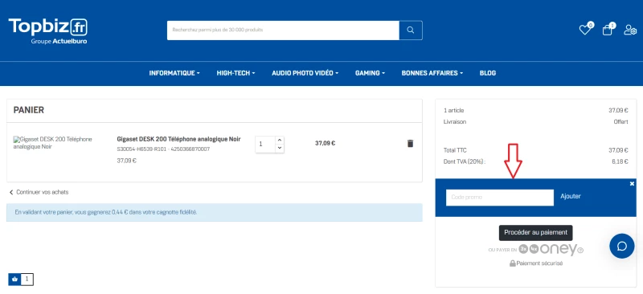Open the wishlist heart icon
The image size is (643, 294).
point(585,30)
